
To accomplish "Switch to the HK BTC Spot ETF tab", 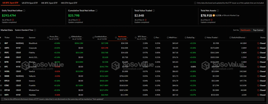I will (49, 3).
